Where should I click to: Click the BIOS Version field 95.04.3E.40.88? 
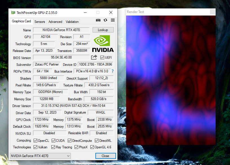(61, 57)
